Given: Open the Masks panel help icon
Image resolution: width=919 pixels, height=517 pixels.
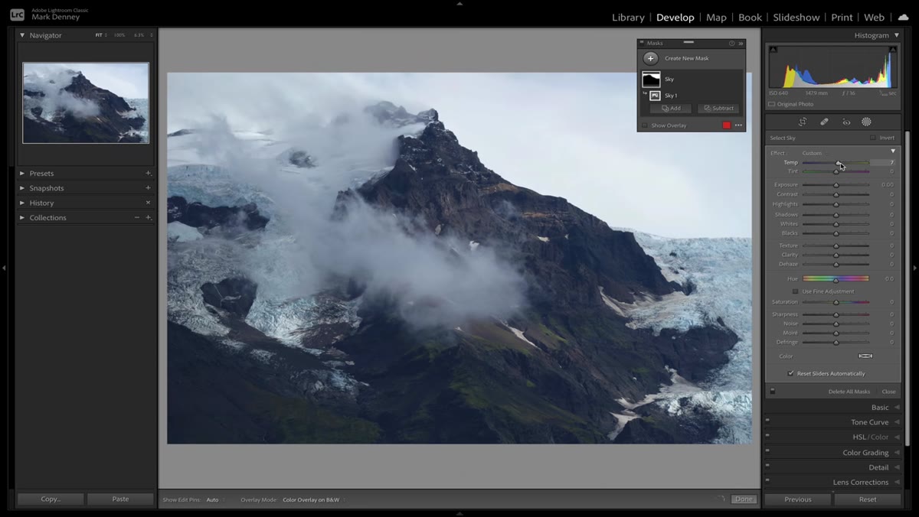Looking at the screenshot, I should tap(731, 44).
